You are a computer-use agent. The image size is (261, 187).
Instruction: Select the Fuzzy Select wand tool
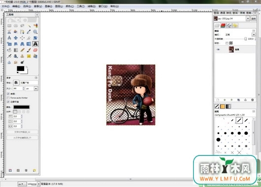[29, 26]
